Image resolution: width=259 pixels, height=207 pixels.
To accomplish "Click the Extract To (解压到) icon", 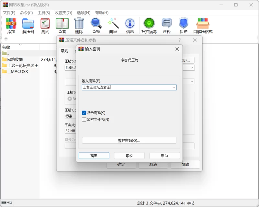I will coord(28,26).
